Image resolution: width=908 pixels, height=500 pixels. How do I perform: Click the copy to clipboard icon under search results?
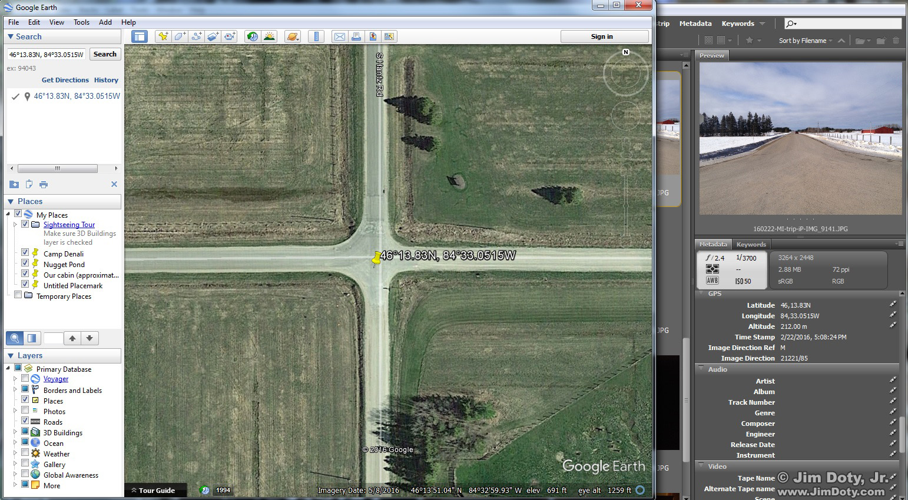click(29, 184)
